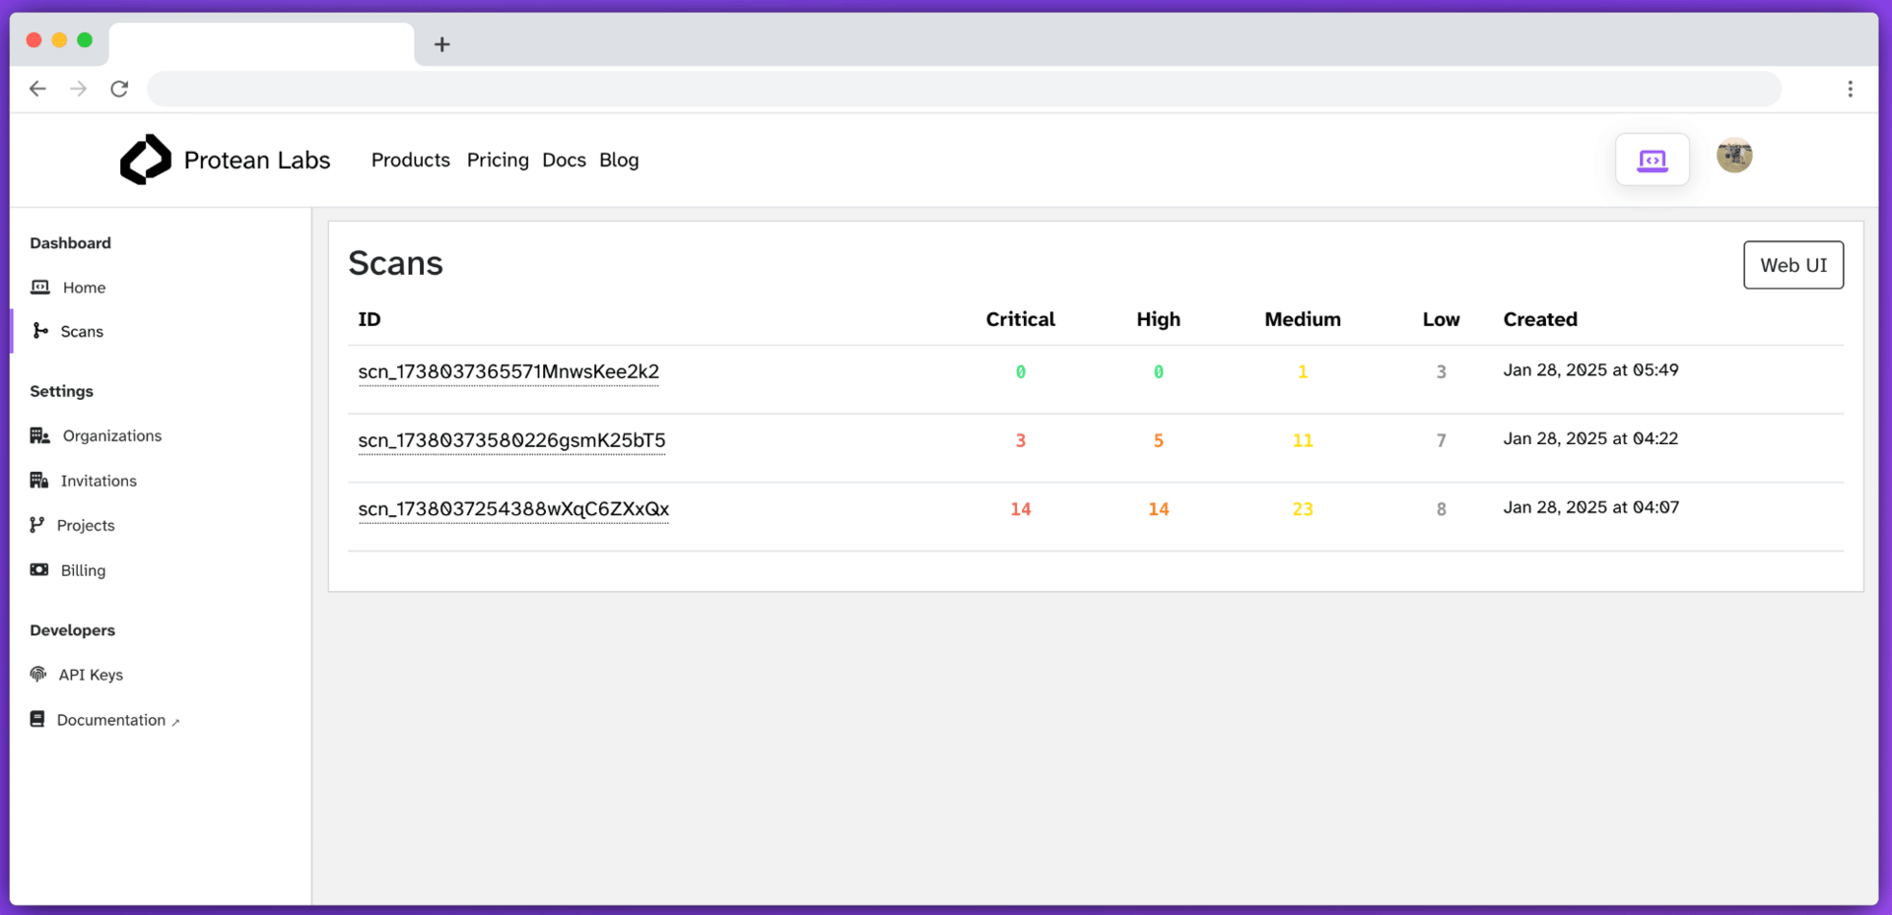Click high count 5 in second scan

point(1159,440)
